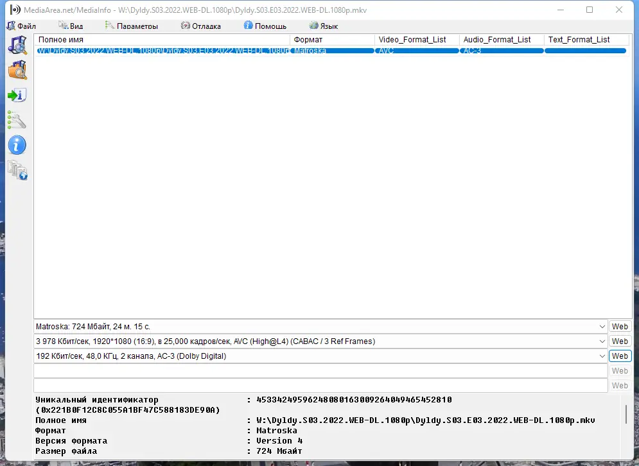Open the Помощь menu
Viewport: 639px width, 466px height.
tap(265, 26)
